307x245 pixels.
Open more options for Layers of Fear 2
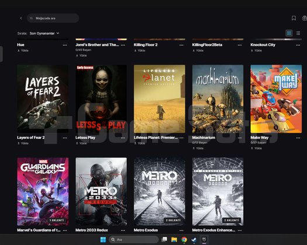pyautogui.click(x=65, y=138)
